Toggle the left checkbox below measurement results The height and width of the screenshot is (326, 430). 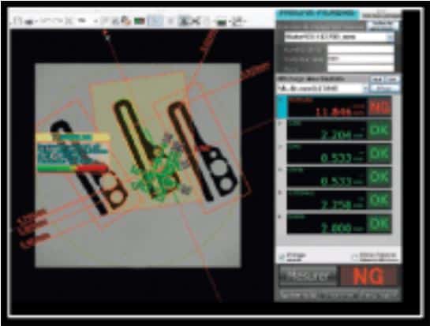(x=282, y=257)
